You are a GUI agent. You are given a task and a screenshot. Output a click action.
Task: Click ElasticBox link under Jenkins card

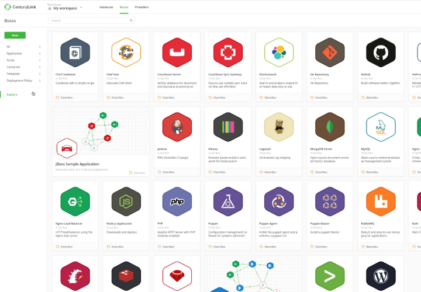(166, 172)
